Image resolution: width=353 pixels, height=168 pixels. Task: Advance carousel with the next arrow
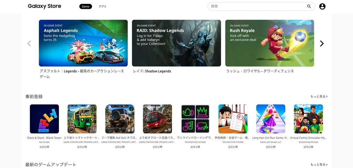point(322,43)
